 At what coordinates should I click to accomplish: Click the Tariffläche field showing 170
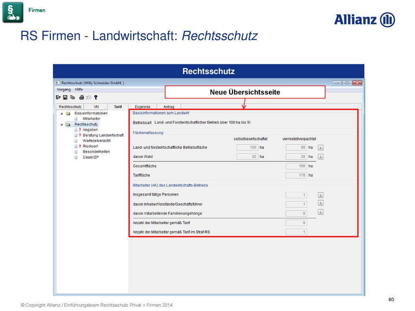296,175
